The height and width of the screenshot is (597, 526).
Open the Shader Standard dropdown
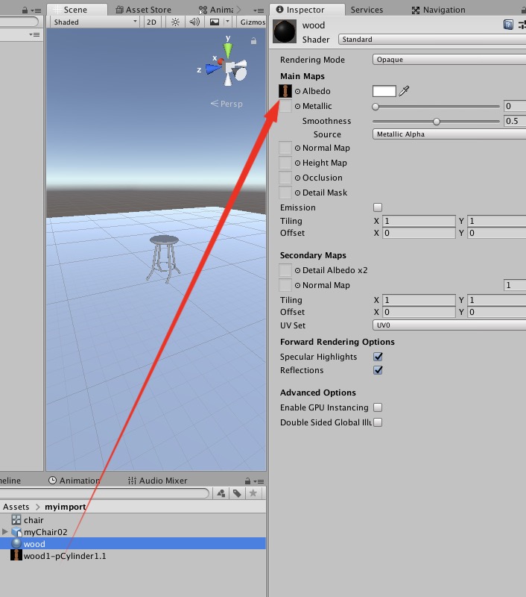tap(432, 40)
